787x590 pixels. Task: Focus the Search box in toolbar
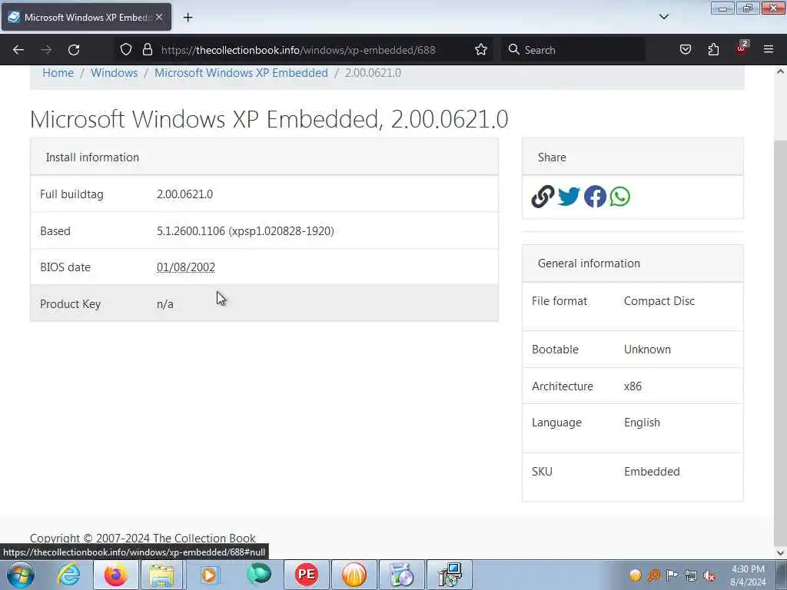(x=573, y=50)
